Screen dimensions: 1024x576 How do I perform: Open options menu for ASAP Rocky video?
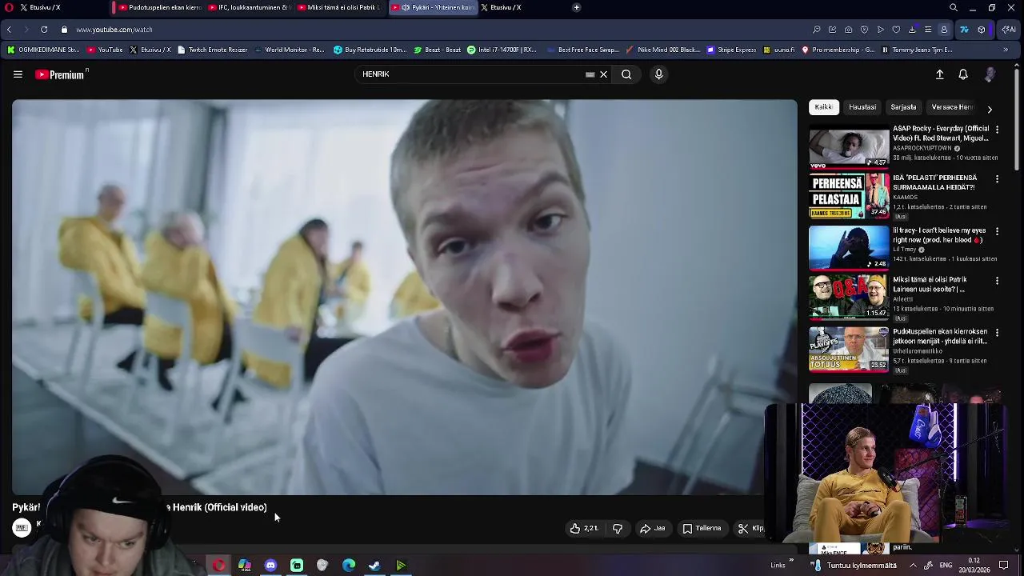pos(997,129)
